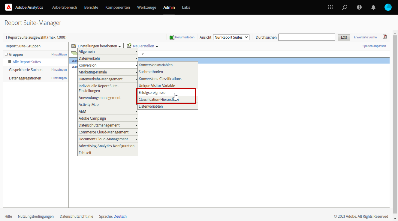398x221 pixels.
Task: Select the Echtzeit menu entry
Action: pyautogui.click(x=108, y=153)
